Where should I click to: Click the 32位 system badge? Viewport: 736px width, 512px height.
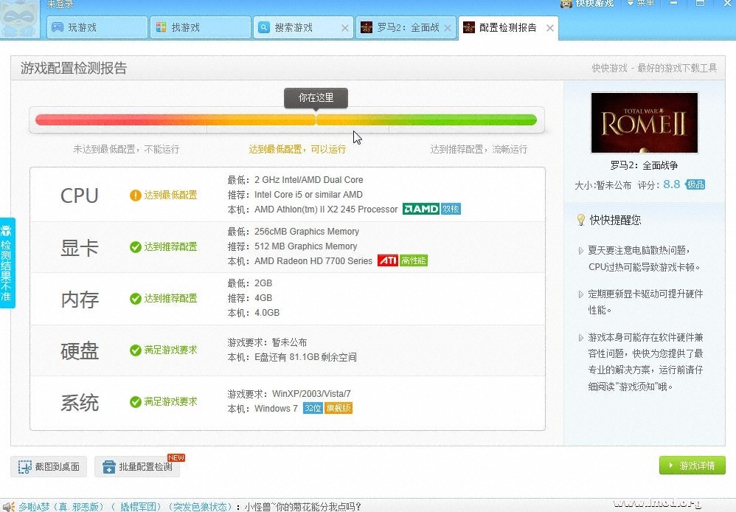click(313, 409)
